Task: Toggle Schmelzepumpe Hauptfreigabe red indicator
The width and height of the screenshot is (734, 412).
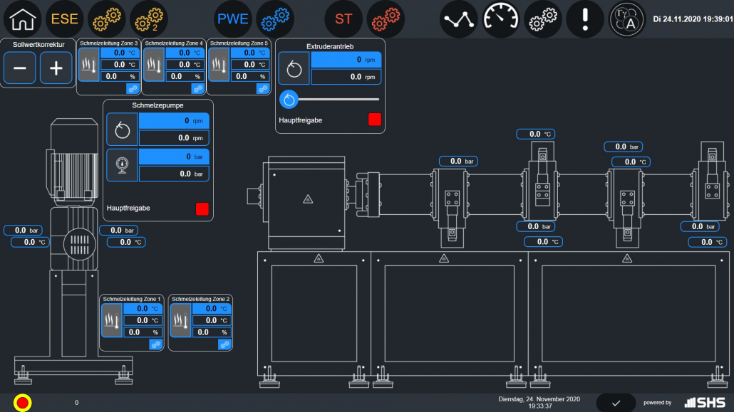Action: [x=202, y=208]
